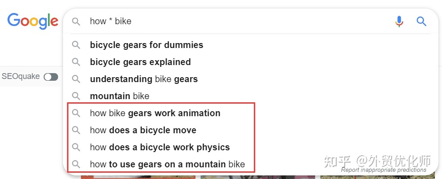Click the magnifier icon beside 'bicycle gears for dummies'
The width and height of the screenshot is (442, 179).
click(76, 45)
